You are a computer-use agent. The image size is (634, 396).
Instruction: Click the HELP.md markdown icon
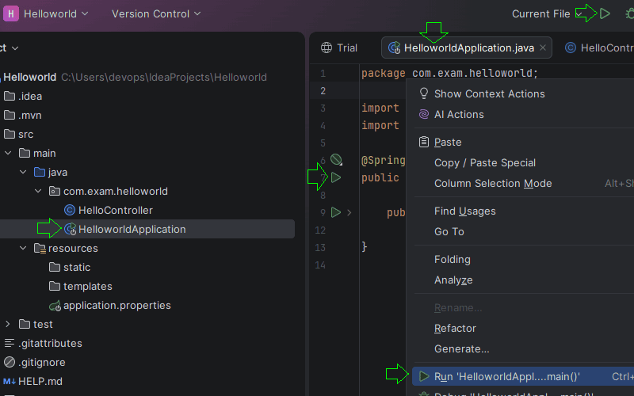coord(10,381)
